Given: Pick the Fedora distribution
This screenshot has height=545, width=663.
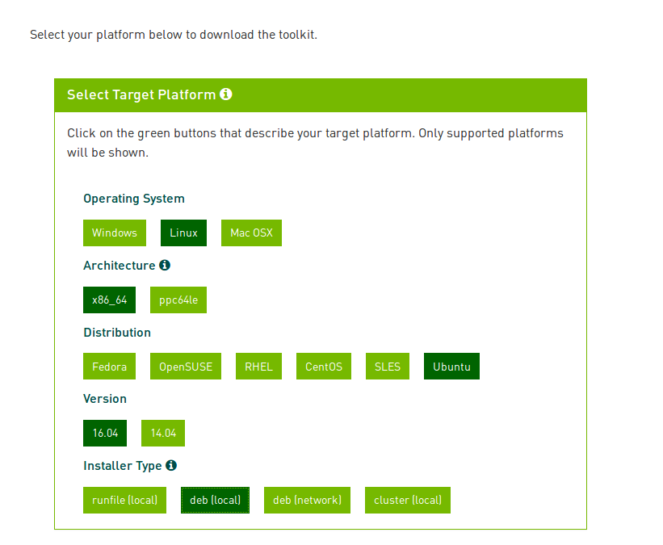Looking at the screenshot, I should click(x=109, y=366).
